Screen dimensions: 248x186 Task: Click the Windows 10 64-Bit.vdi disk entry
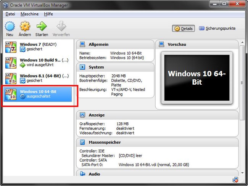tap(154, 165)
